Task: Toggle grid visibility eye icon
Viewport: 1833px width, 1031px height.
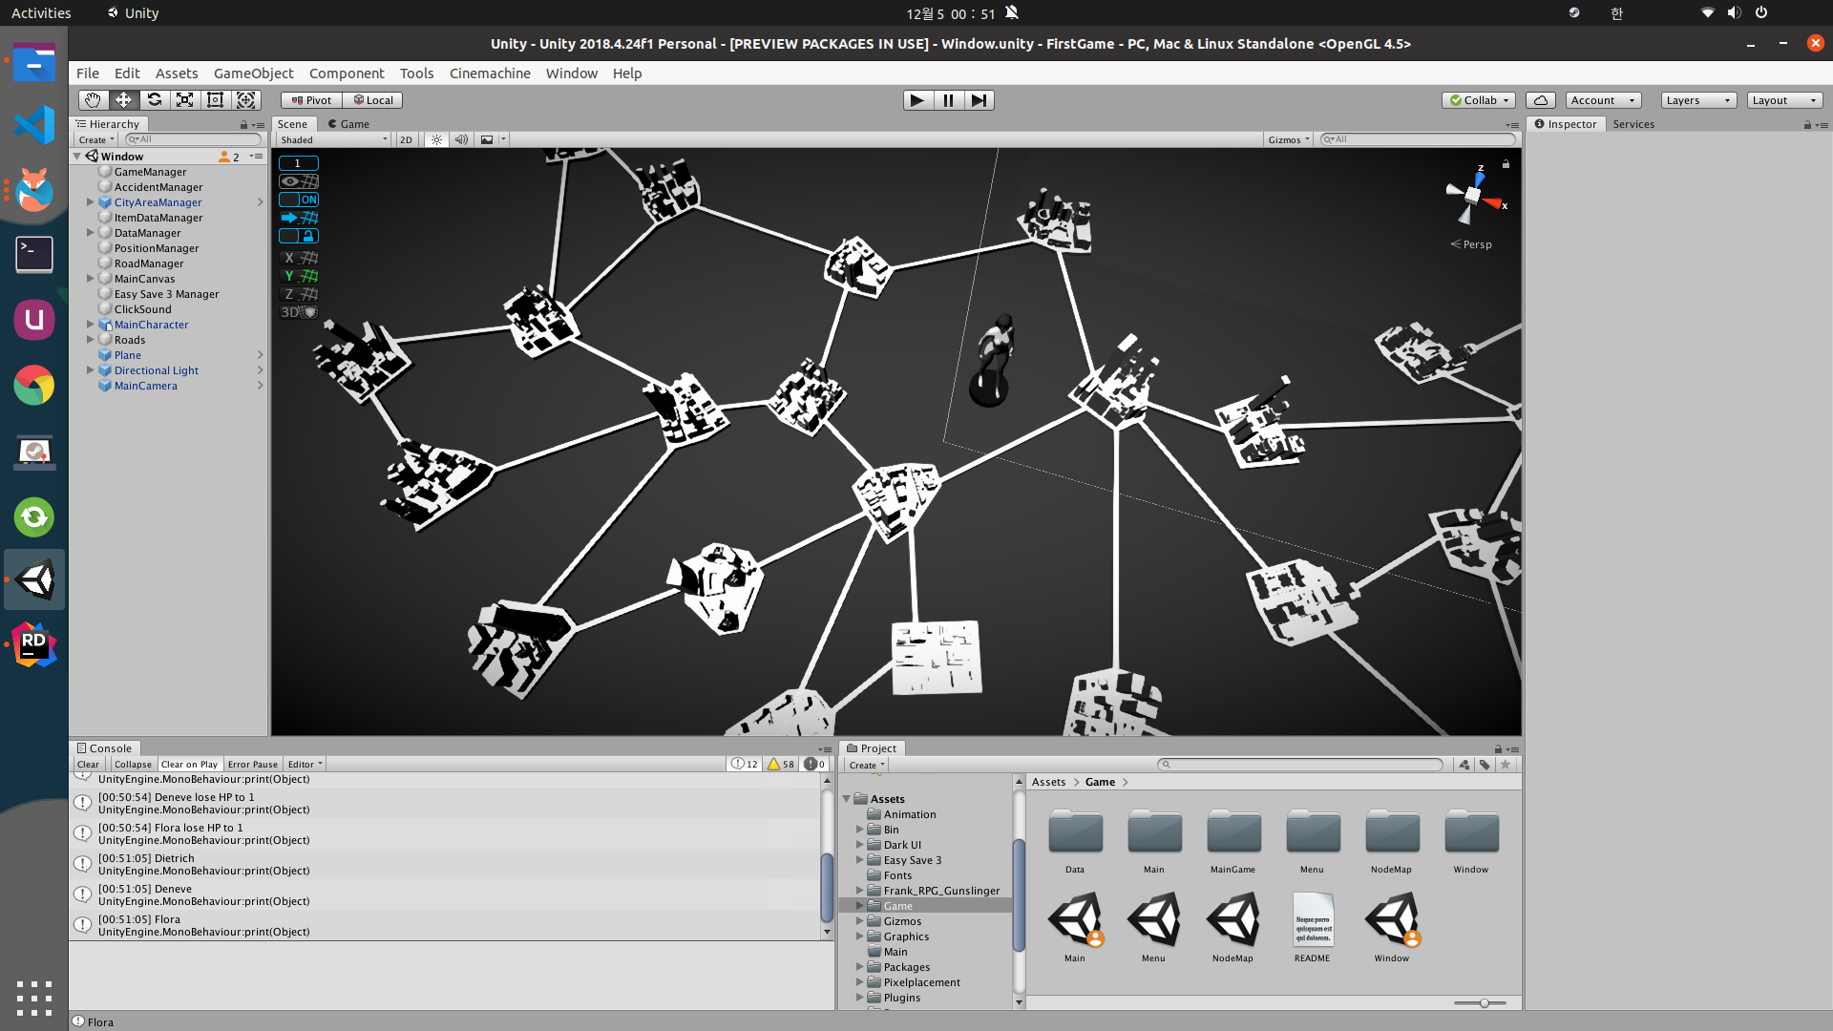Action: click(x=299, y=181)
